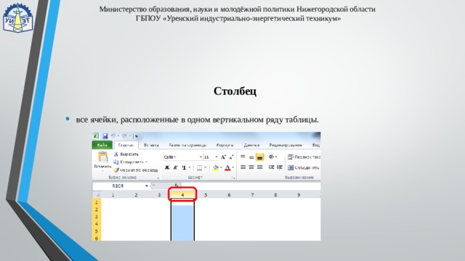Open the Разметка страницы ribbon tab
Screen dimensions: 465x261
click(187, 145)
